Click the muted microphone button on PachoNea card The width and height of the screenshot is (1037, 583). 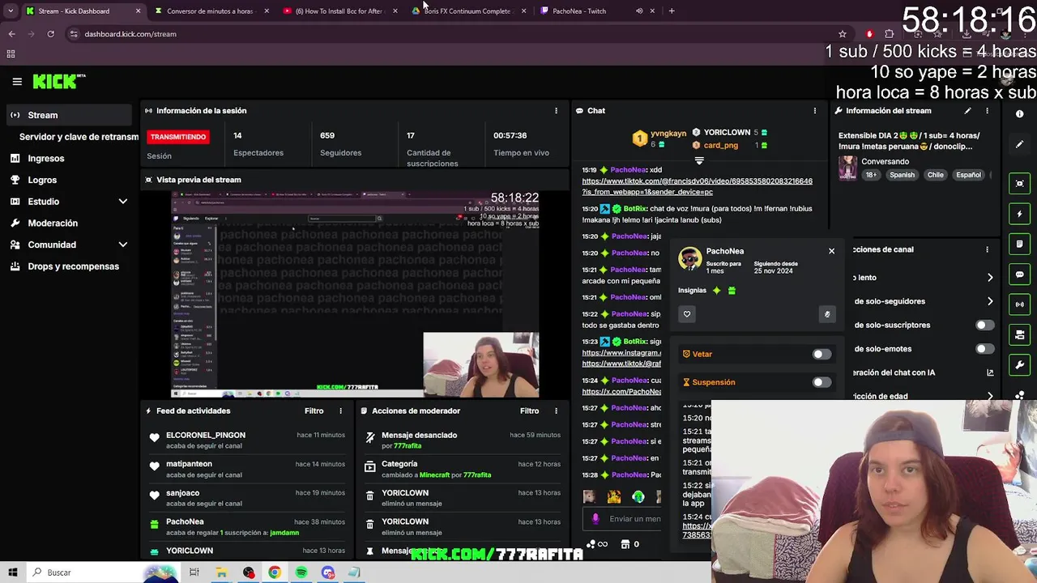[x=827, y=314]
